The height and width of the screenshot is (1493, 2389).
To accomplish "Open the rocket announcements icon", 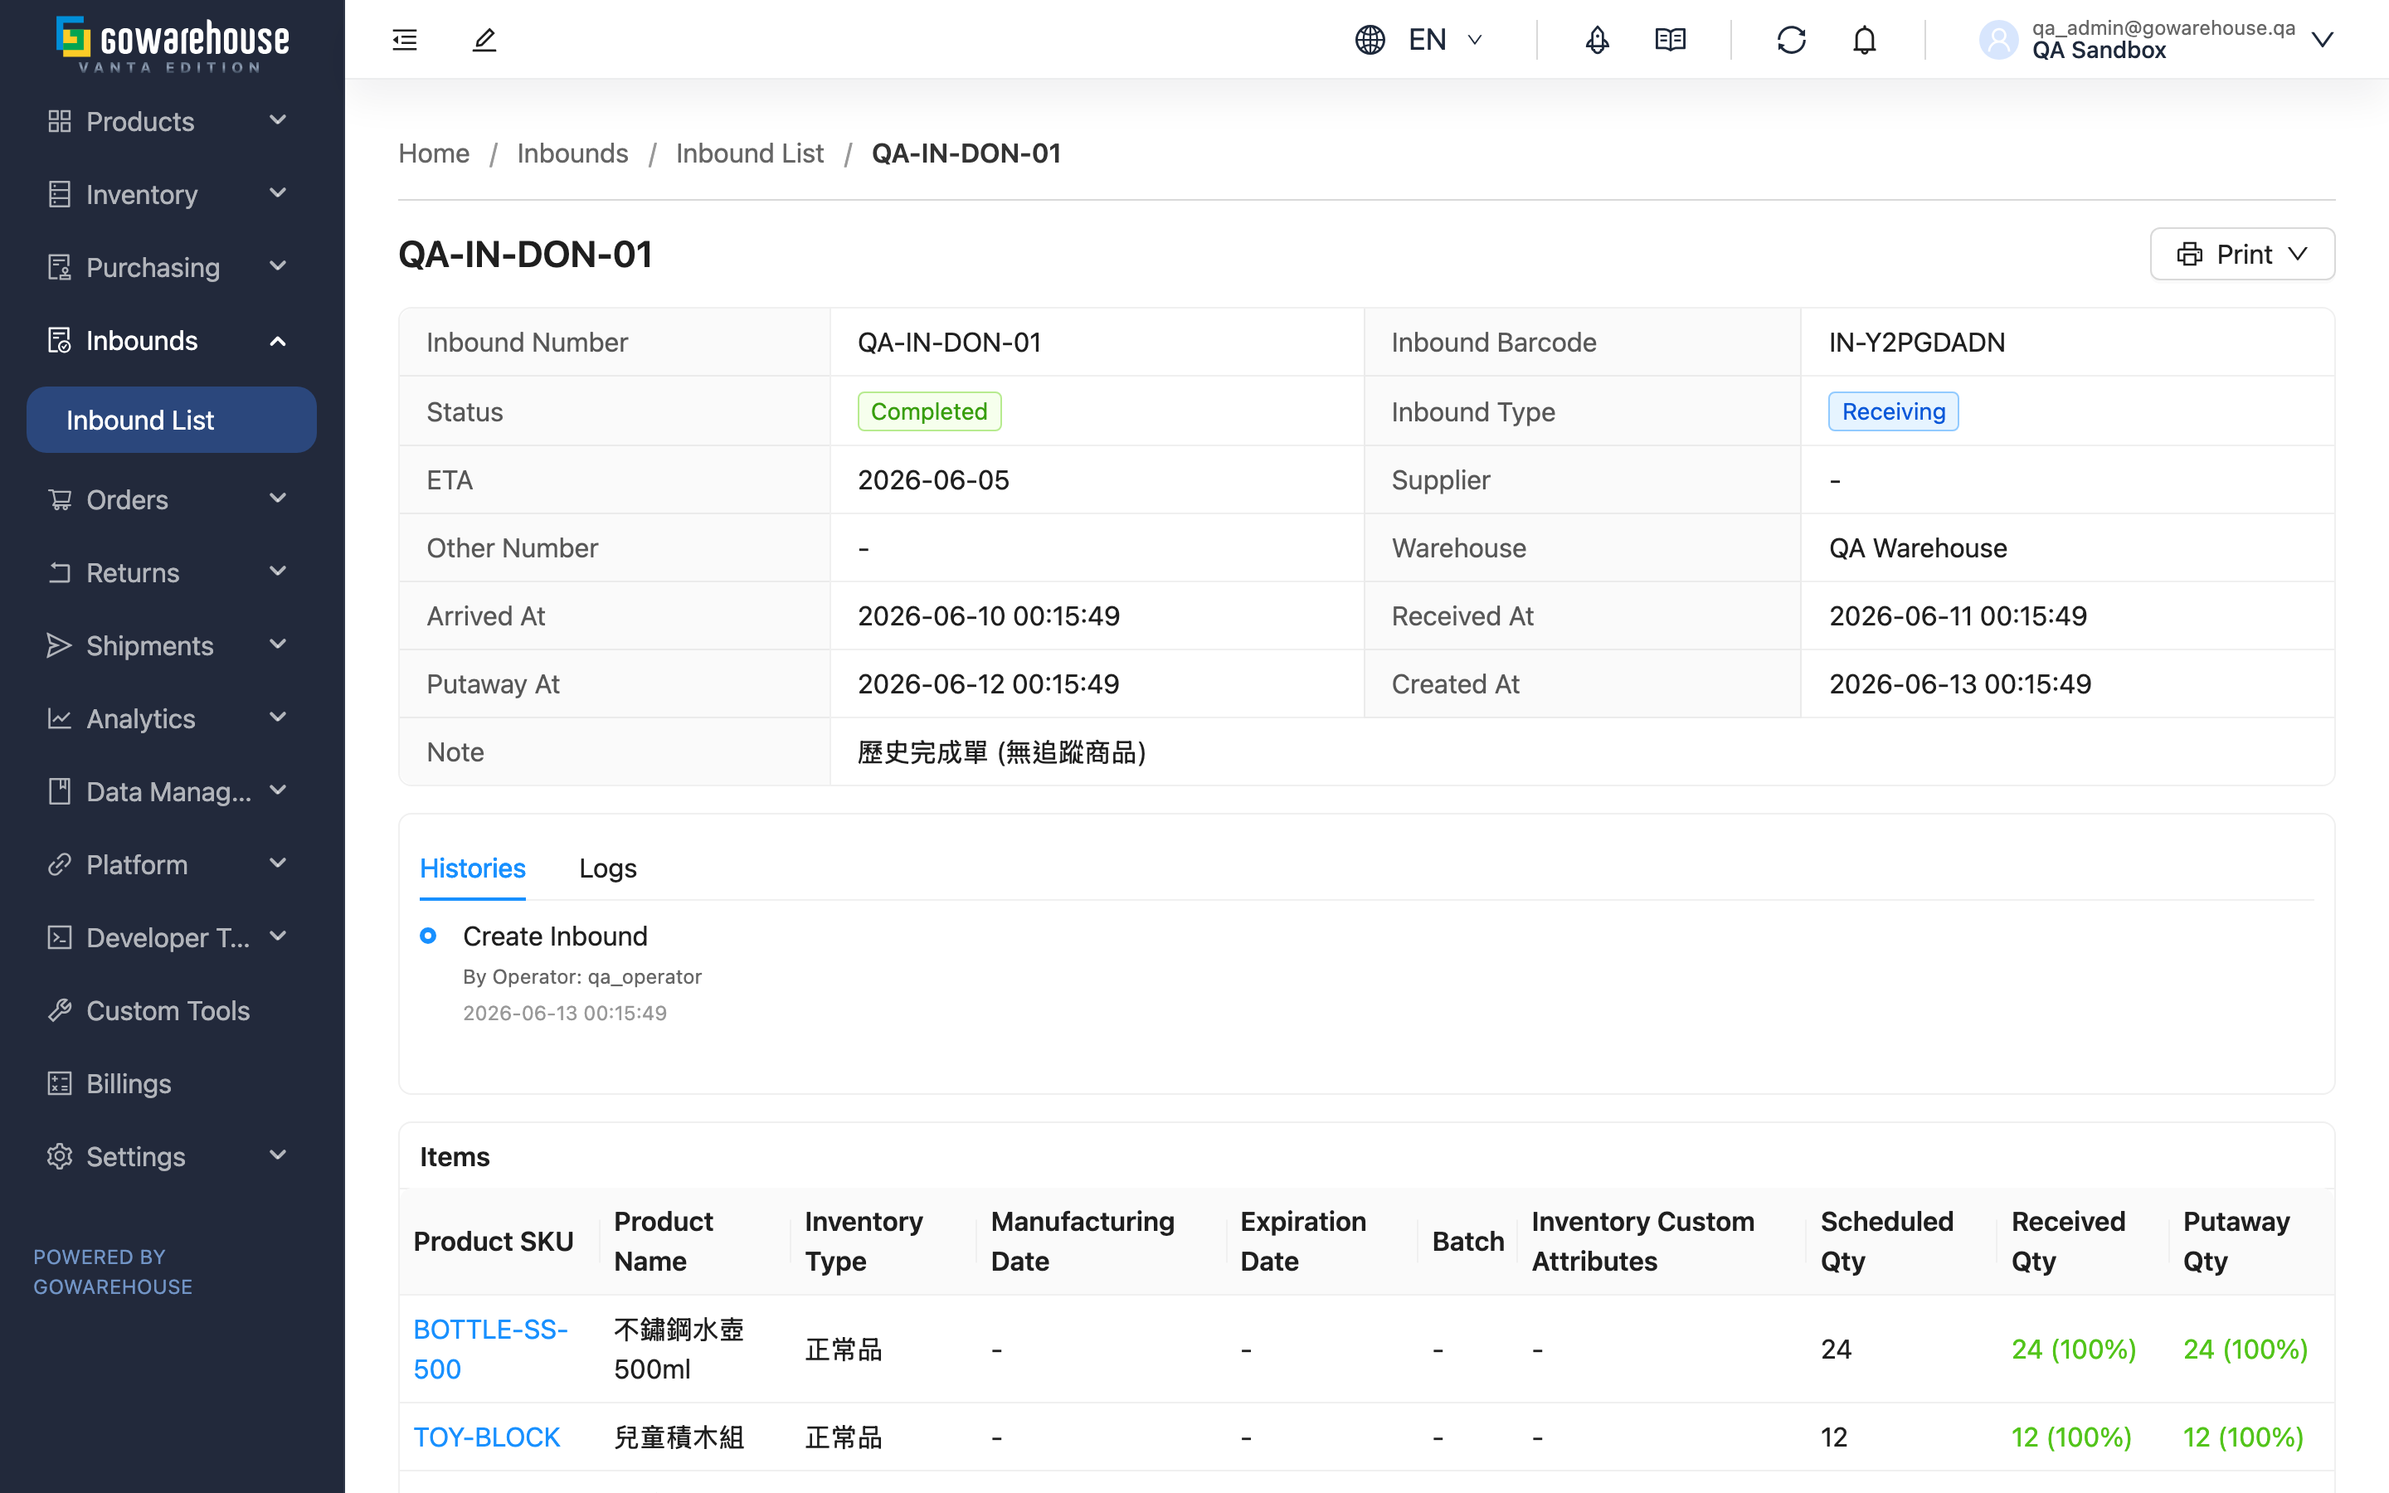I will 1598,40.
